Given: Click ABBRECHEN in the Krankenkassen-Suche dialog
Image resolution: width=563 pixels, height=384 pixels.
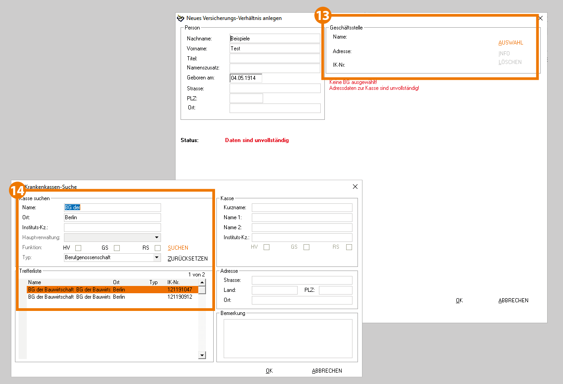Looking at the screenshot, I should 327,371.
